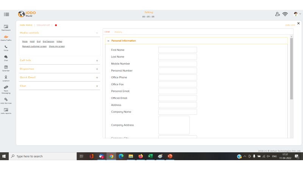Select the Location sidebar icon
This screenshot has width=303, height=170.
(x=6, y=78)
